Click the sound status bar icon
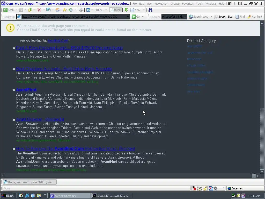Screen dimensions: 265x199 point(216,188)
